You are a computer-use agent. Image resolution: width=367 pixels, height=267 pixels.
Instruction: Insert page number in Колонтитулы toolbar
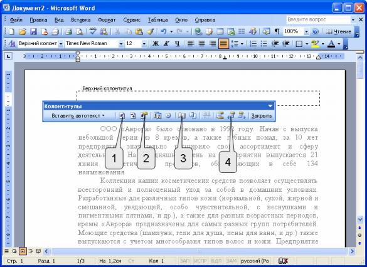point(122,116)
